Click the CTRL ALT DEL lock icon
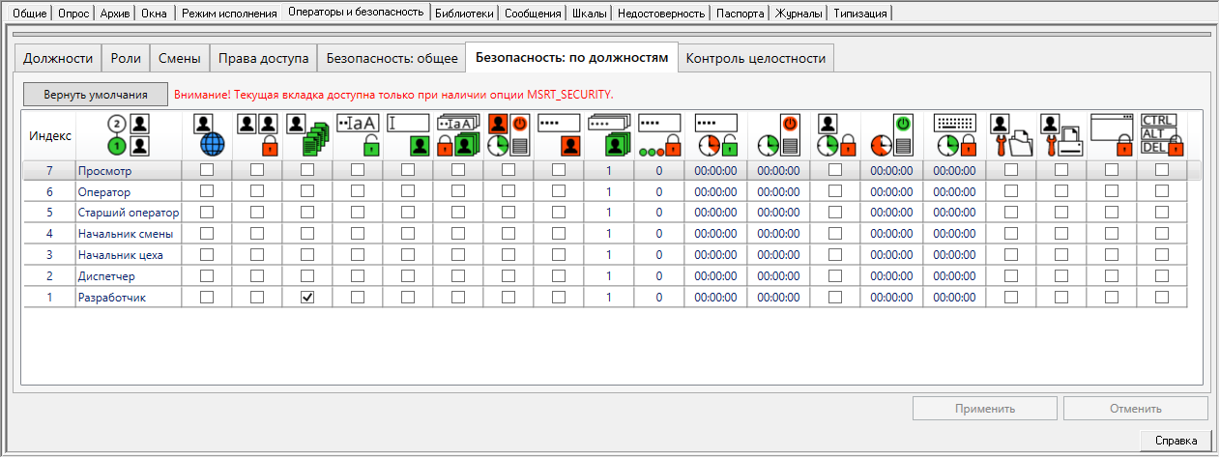1220x458 pixels. (x=1162, y=135)
